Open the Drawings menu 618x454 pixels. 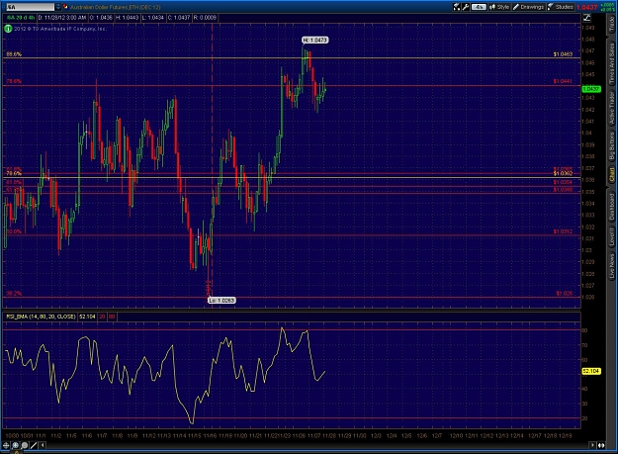click(529, 7)
